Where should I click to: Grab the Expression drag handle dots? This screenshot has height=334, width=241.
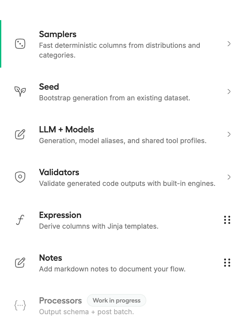227,220
